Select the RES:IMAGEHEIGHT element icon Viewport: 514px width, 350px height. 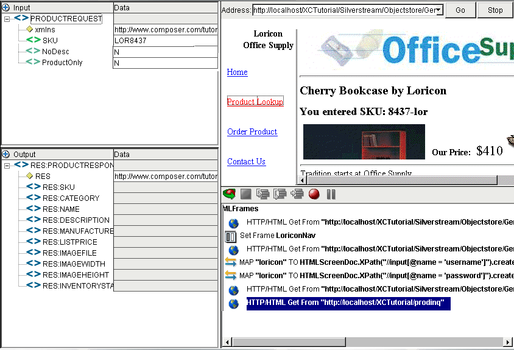coord(33,275)
